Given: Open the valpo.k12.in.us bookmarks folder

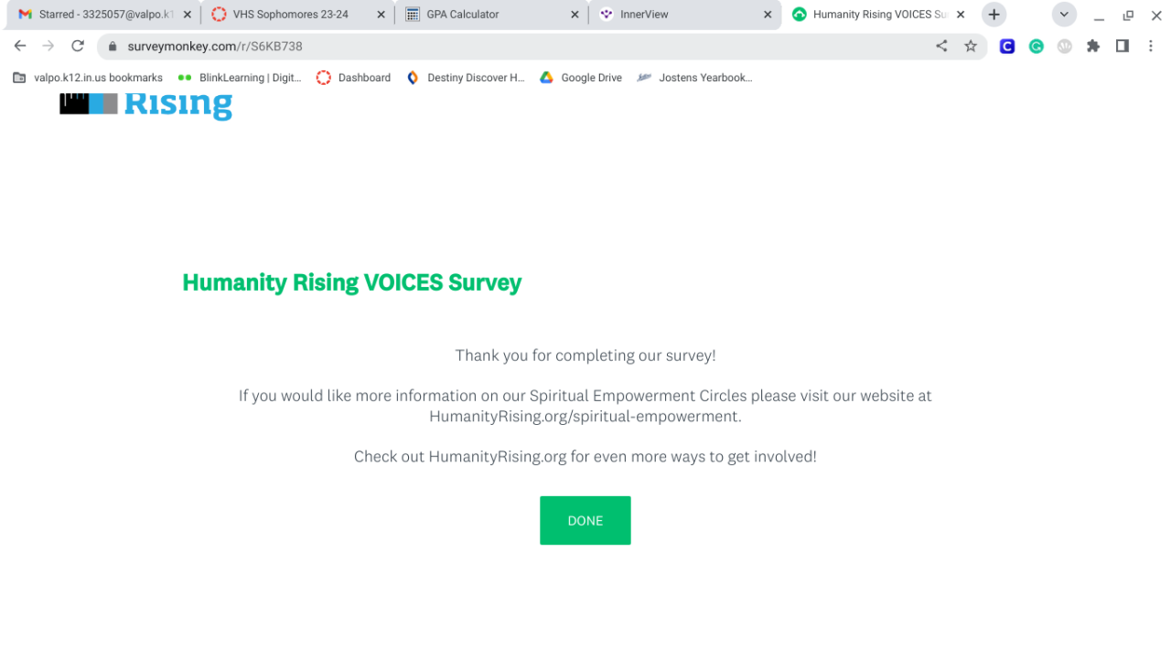Looking at the screenshot, I should [88, 78].
